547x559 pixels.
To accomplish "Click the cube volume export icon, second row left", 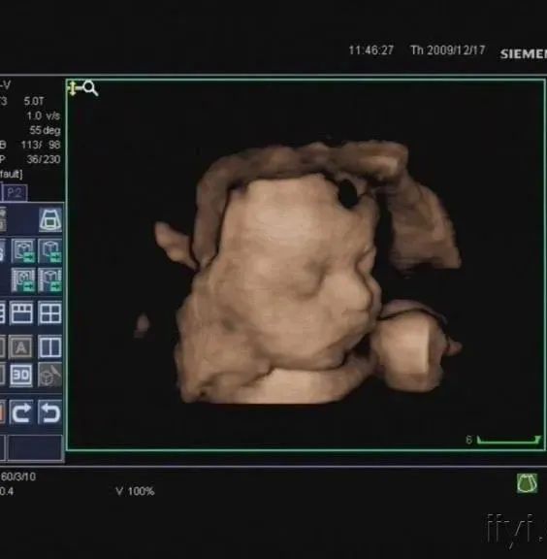I will [23, 251].
